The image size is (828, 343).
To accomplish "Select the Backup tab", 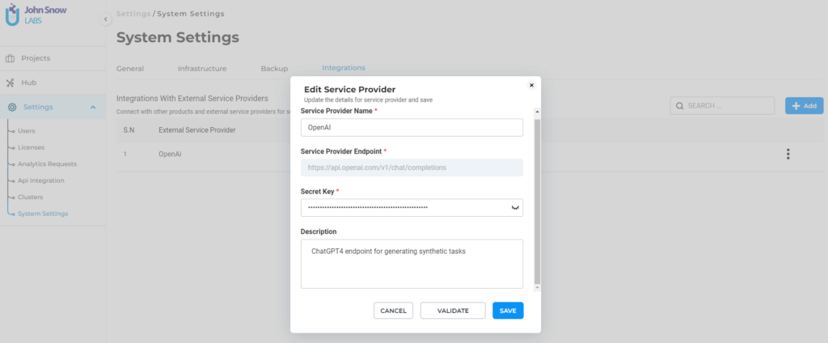I will (x=274, y=69).
